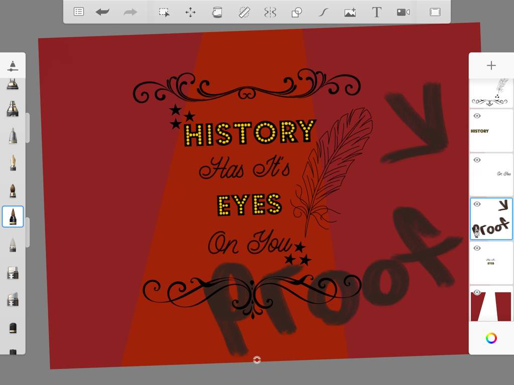Open the Import Image tool

[350, 12]
